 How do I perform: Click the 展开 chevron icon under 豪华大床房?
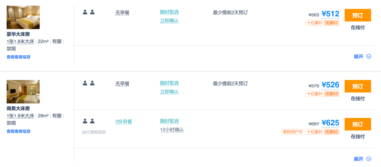pos(369,56)
